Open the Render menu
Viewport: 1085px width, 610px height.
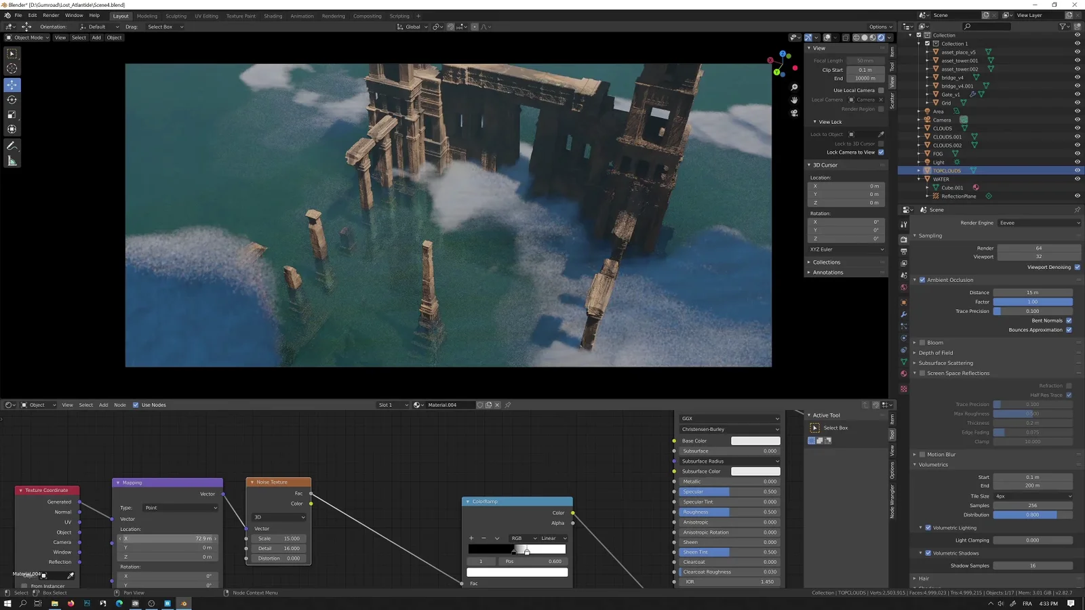click(x=51, y=15)
